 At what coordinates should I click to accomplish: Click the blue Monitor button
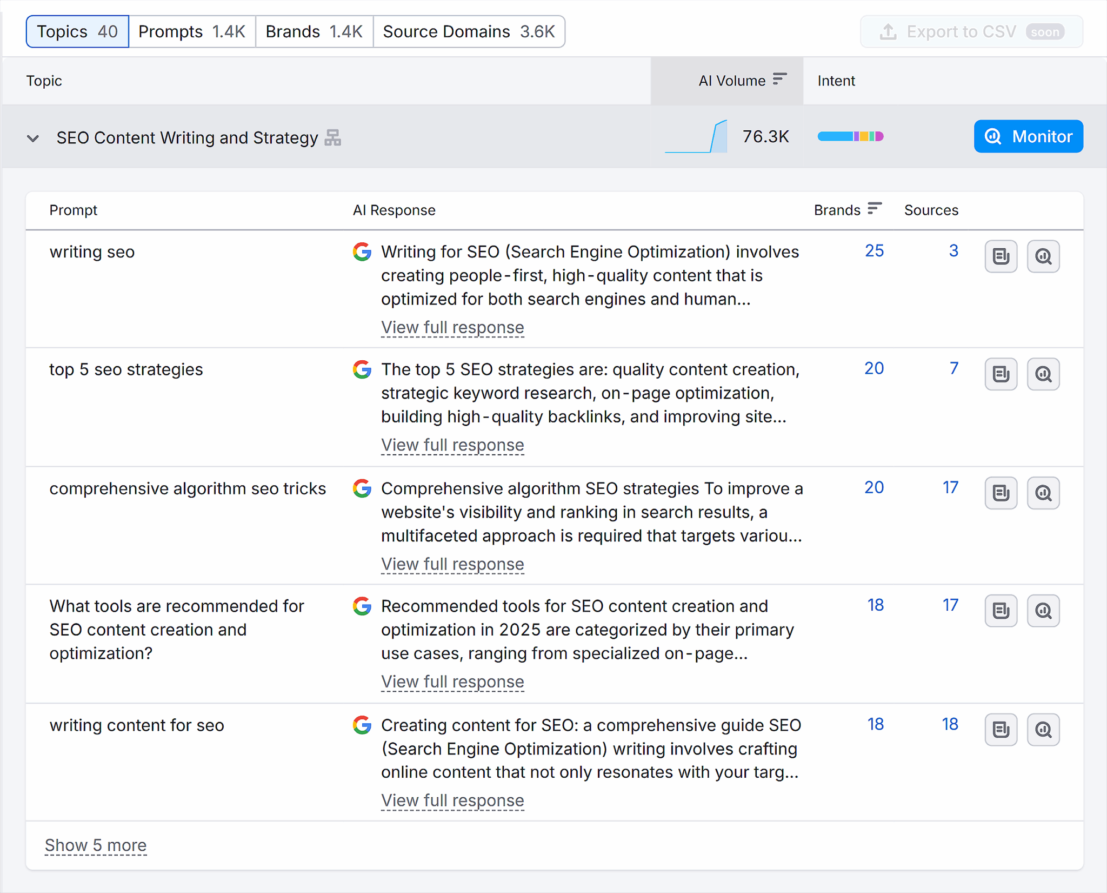pos(1028,136)
